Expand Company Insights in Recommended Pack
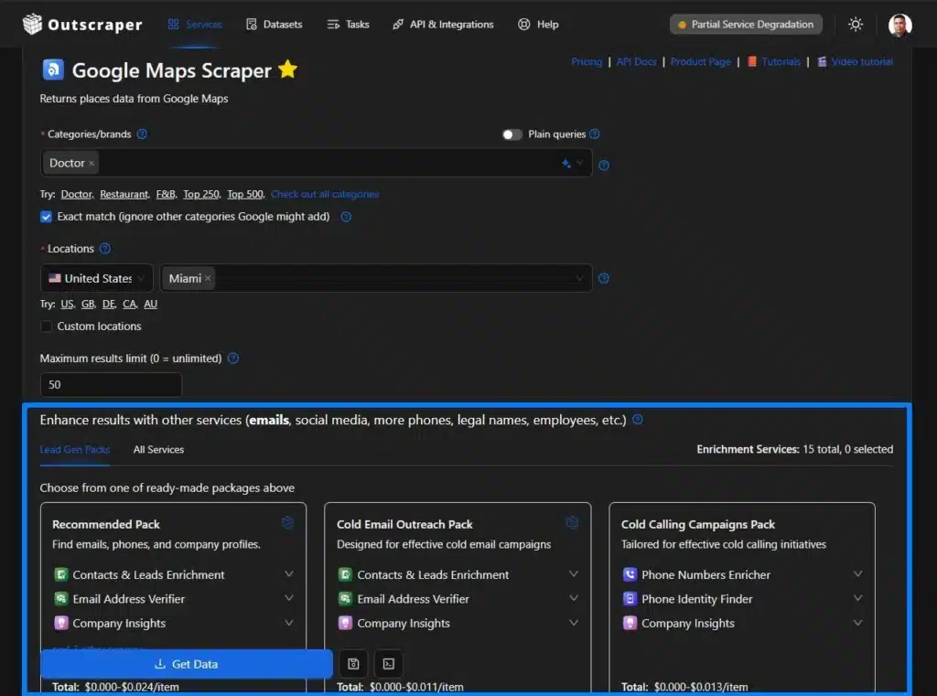The width and height of the screenshot is (937, 696). coord(288,623)
